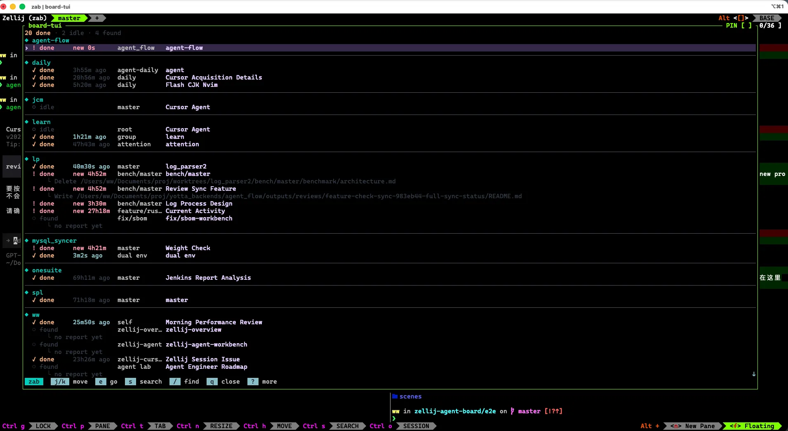Image resolution: width=788 pixels, height=431 pixels.
Task: Click the / find key hint
Action: tap(184, 382)
